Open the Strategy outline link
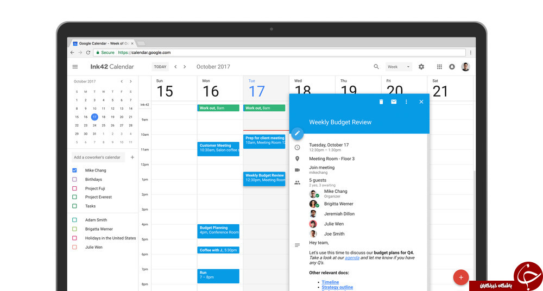Image resolution: width=543 pixels, height=291 pixels. coord(337,287)
